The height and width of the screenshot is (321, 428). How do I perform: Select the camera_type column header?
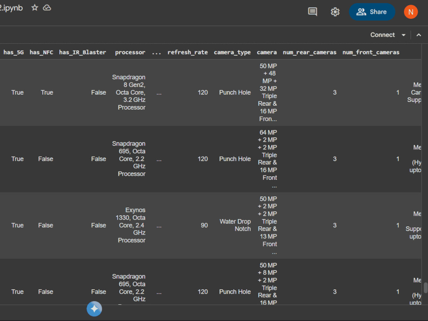[x=232, y=52]
